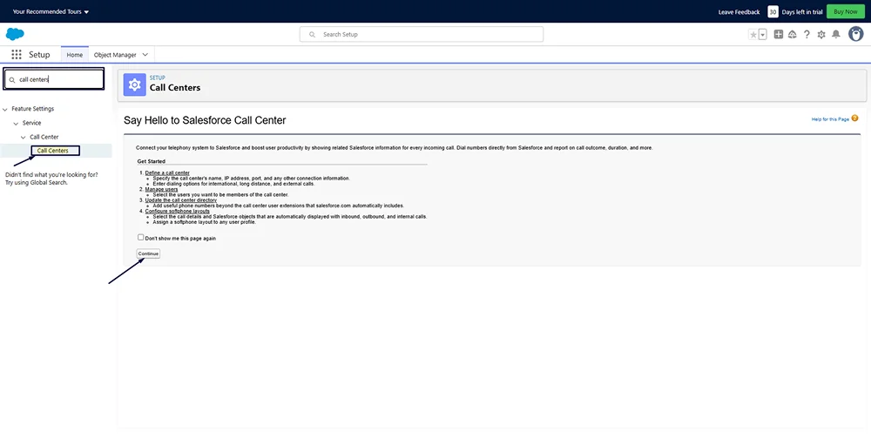
Task: Open the user profile avatar
Action: pos(855,34)
